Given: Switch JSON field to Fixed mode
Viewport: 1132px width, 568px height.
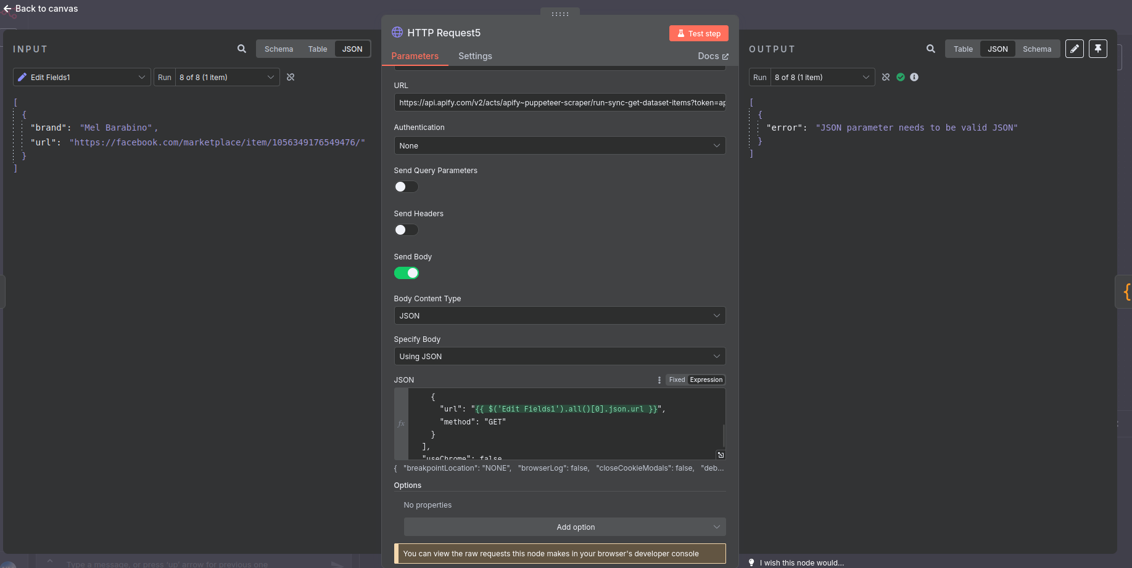Looking at the screenshot, I should tap(677, 379).
